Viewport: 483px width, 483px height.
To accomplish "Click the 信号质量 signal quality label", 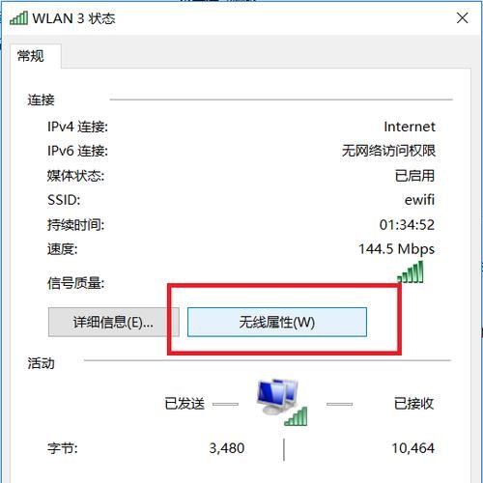I will 75,283.
